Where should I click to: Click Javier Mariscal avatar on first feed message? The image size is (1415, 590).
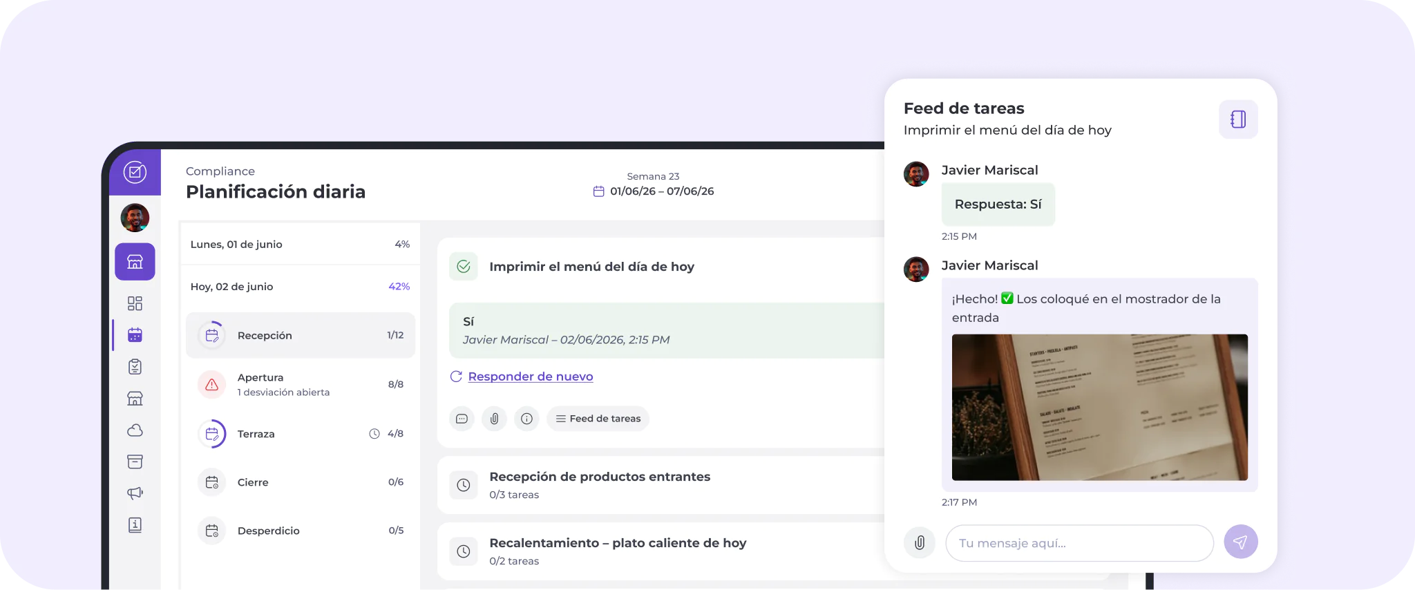click(916, 174)
